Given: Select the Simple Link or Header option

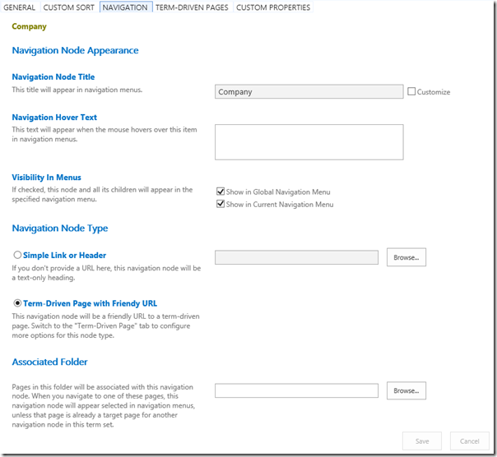Looking at the screenshot, I should coord(17,256).
